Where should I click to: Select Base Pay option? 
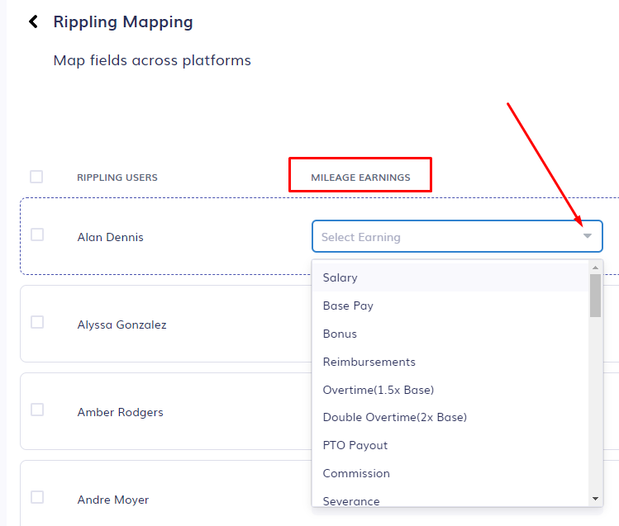point(348,306)
